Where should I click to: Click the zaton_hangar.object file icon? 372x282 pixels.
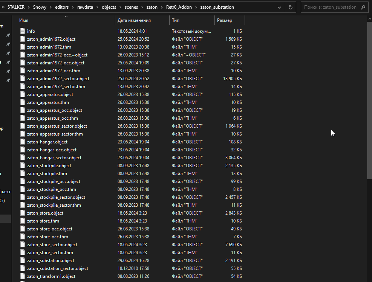[x=23, y=142]
